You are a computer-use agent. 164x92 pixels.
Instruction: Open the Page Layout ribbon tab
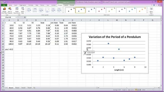[x=23, y=5]
